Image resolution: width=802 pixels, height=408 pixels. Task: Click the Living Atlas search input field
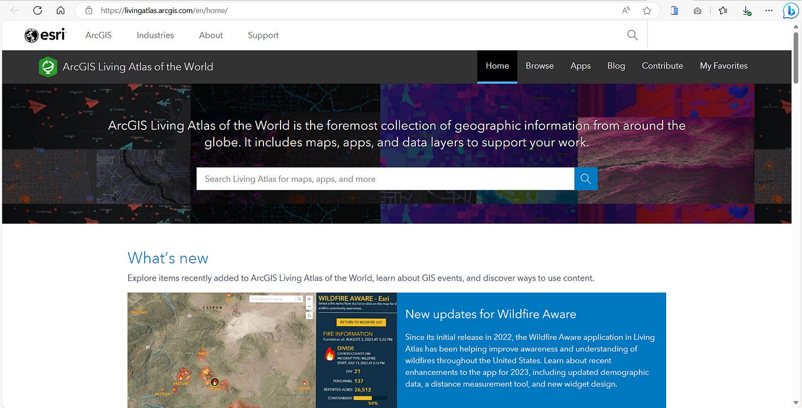click(384, 178)
